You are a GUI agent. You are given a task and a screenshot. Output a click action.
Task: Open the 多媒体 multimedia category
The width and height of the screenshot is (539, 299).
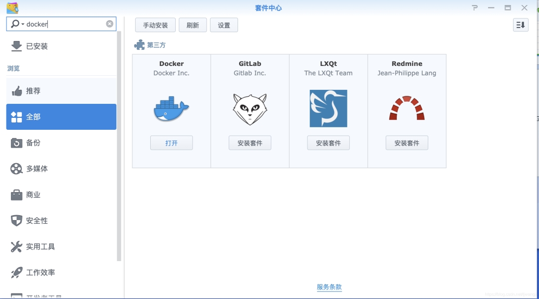pos(61,168)
